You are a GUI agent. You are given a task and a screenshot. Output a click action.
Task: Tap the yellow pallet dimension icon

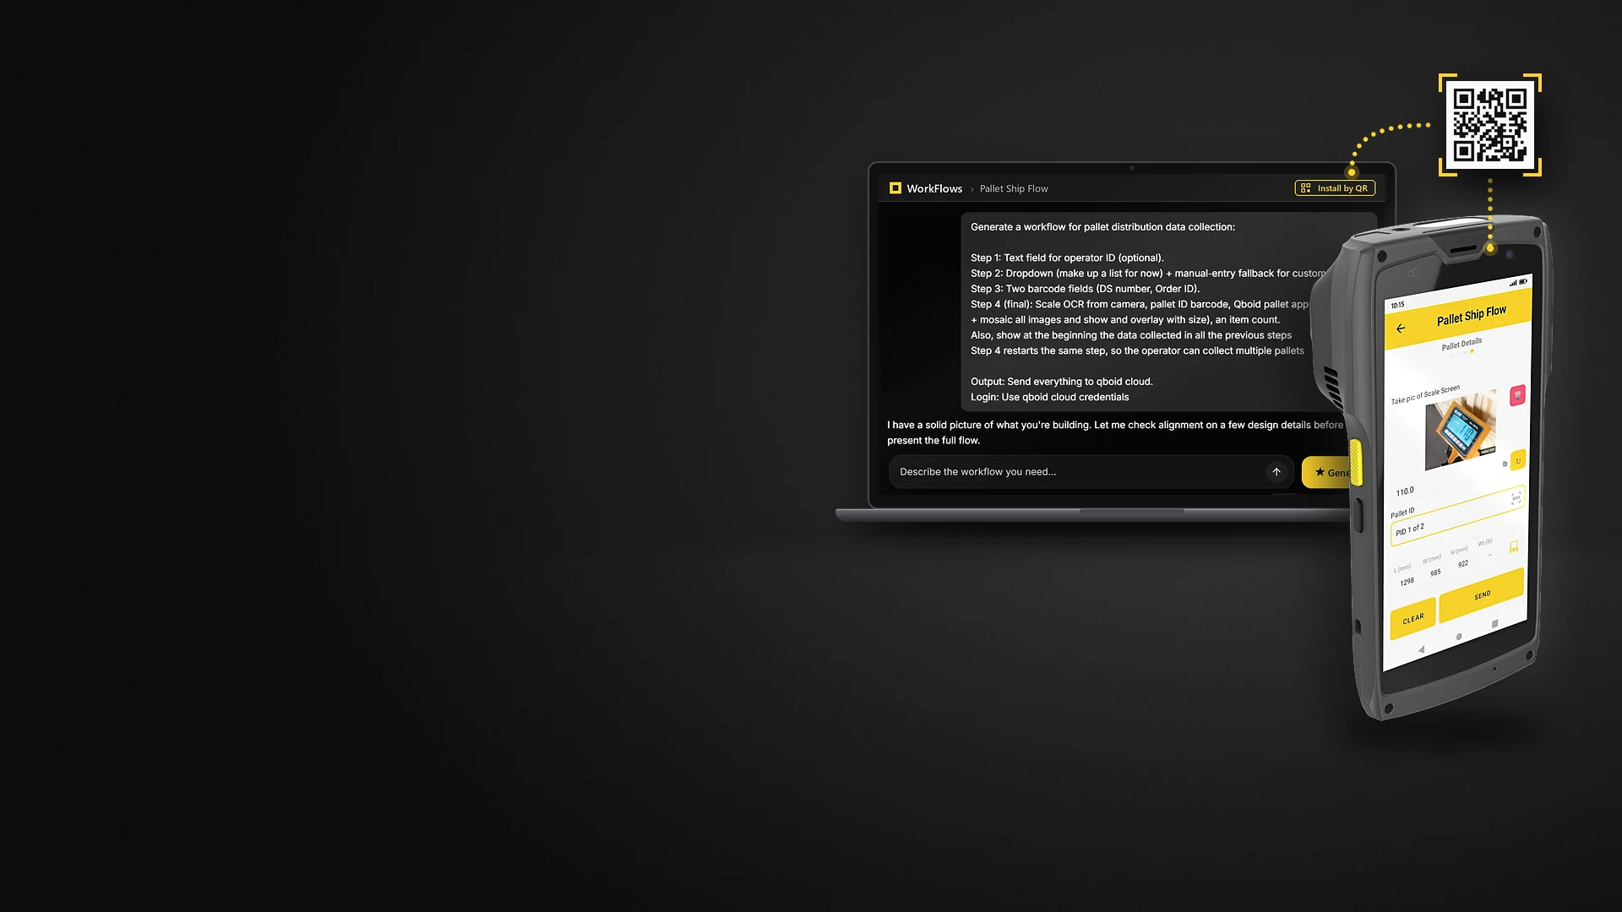coord(1514,547)
